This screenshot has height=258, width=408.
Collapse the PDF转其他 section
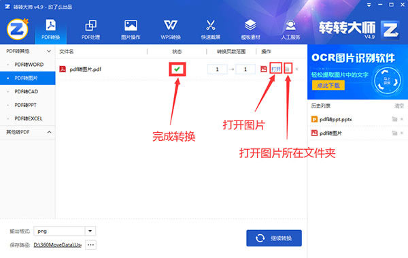49,51
